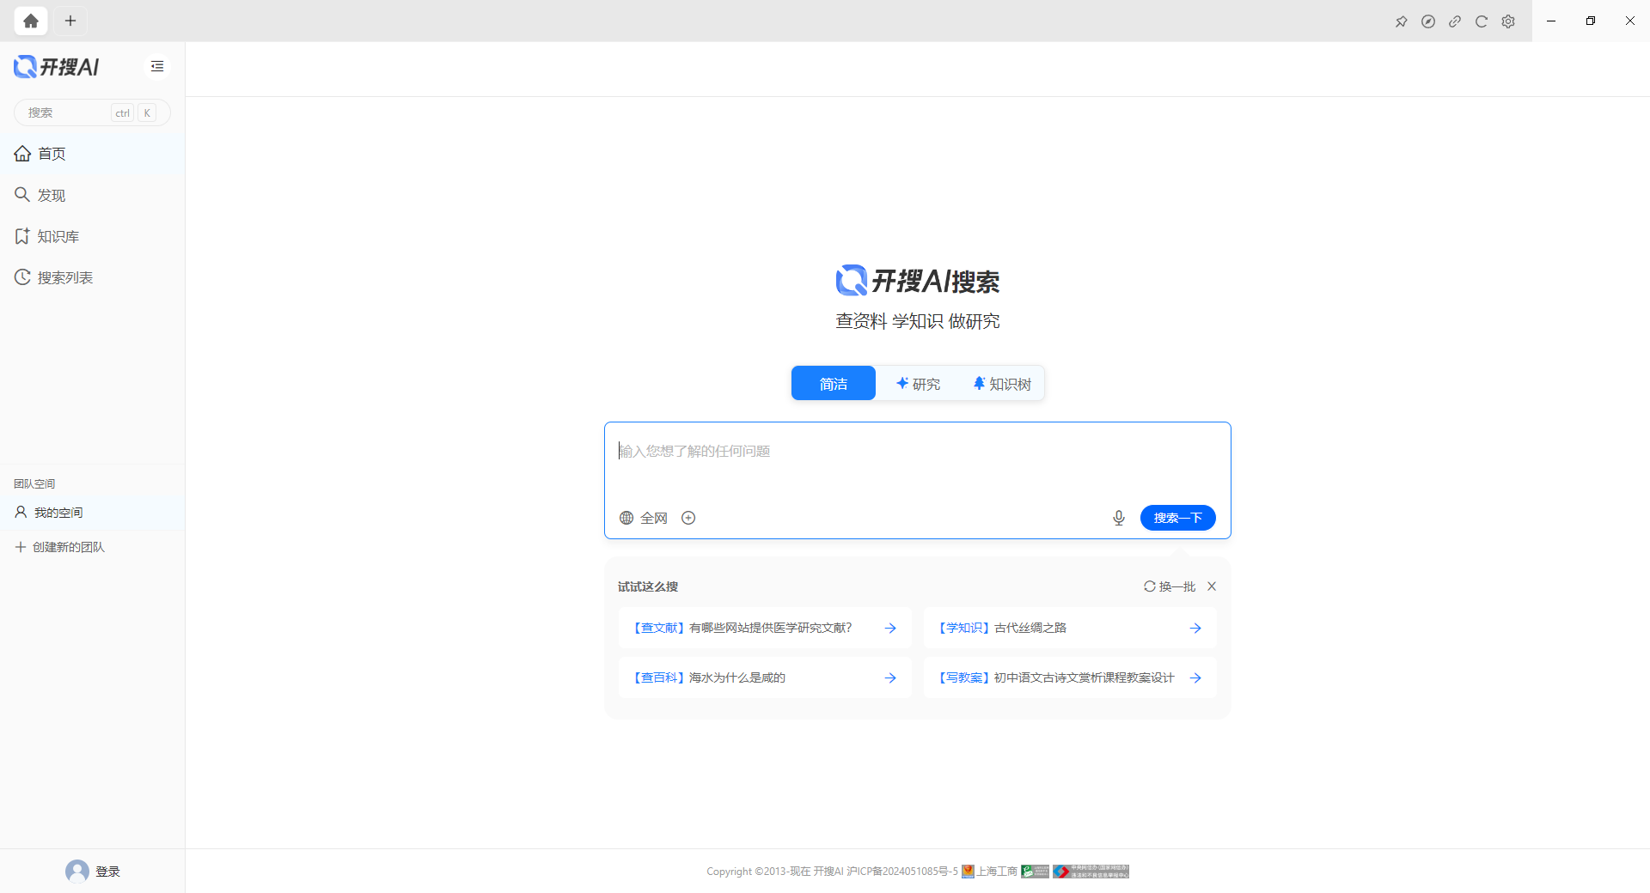This screenshot has height=893, width=1650.
Task: Open settings via the gear icon
Action: point(1508,21)
